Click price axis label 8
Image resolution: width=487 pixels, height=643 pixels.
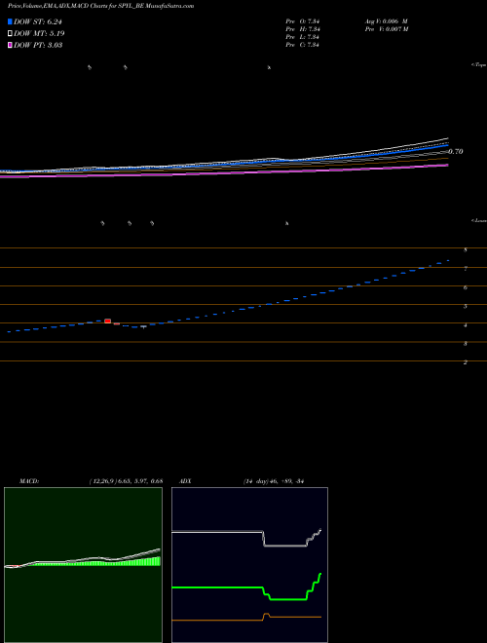pyautogui.click(x=466, y=249)
